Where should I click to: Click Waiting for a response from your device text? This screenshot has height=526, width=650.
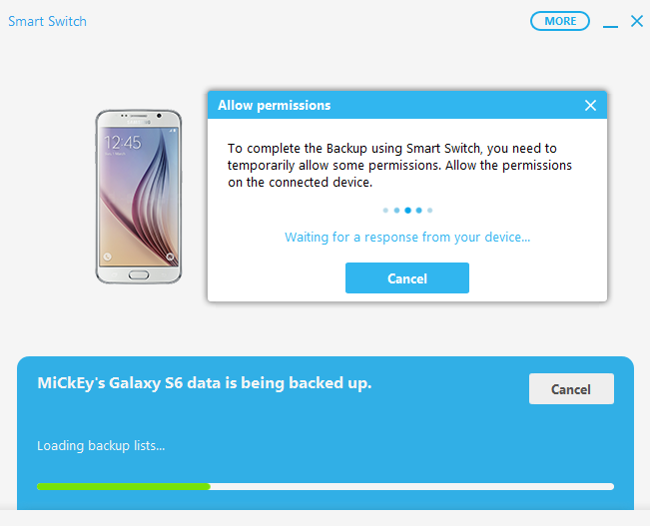(407, 238)
